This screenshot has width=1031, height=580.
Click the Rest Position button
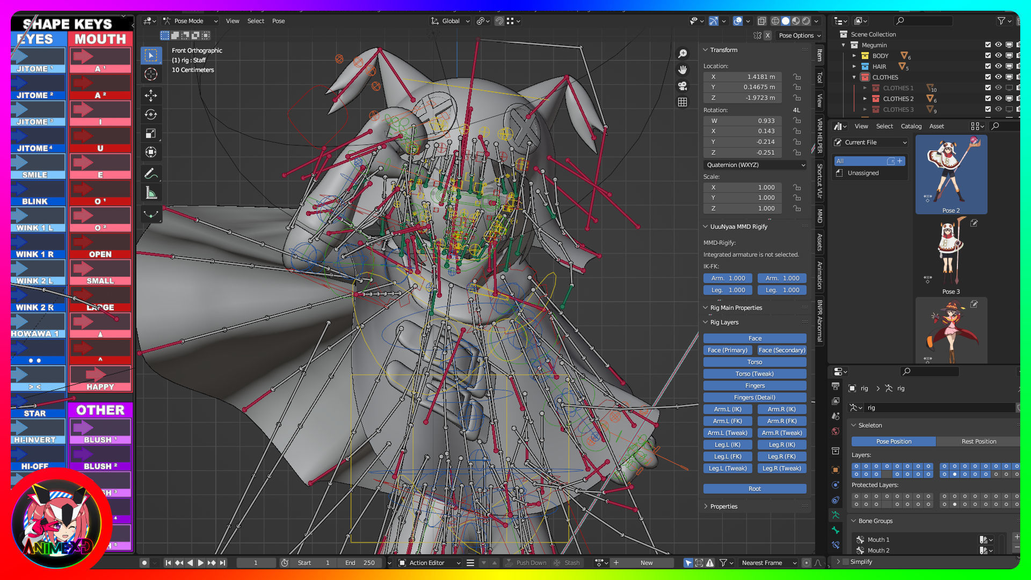click(x=978, y=441)
